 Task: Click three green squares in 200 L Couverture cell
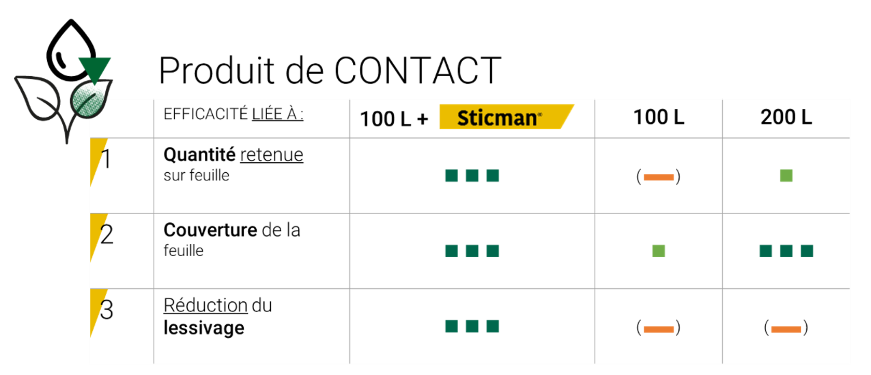[786, 251]
